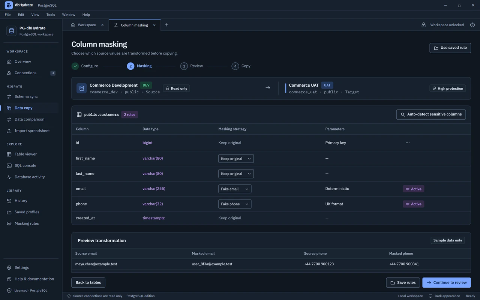Add a new tab with the plus icon
The height and width of the screenshot is (300, 480).
point(166,25)
